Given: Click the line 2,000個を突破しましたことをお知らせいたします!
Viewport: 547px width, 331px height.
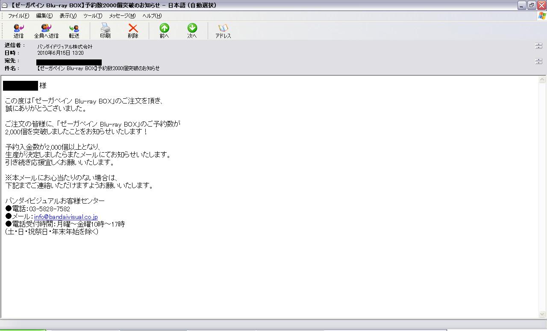Looking at the screenshot, I should point(76,132).
